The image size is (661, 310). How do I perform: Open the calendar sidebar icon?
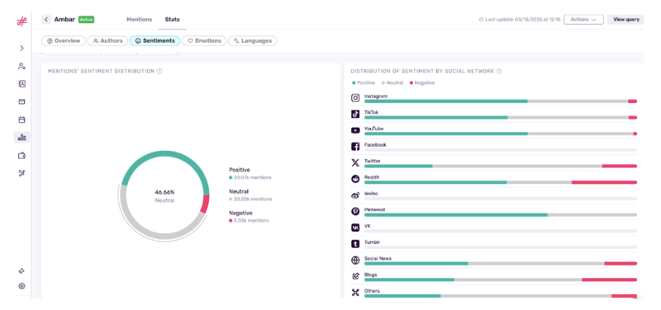(x=22, y=120)
